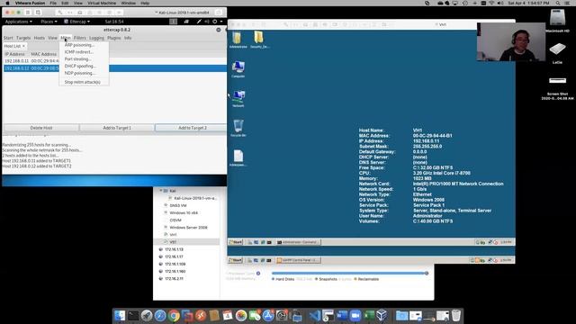The height and width of the screenshot is (324, 576).
Task: Choose DHCP spoofing in the Mitm menu
Action: point(80,66)
